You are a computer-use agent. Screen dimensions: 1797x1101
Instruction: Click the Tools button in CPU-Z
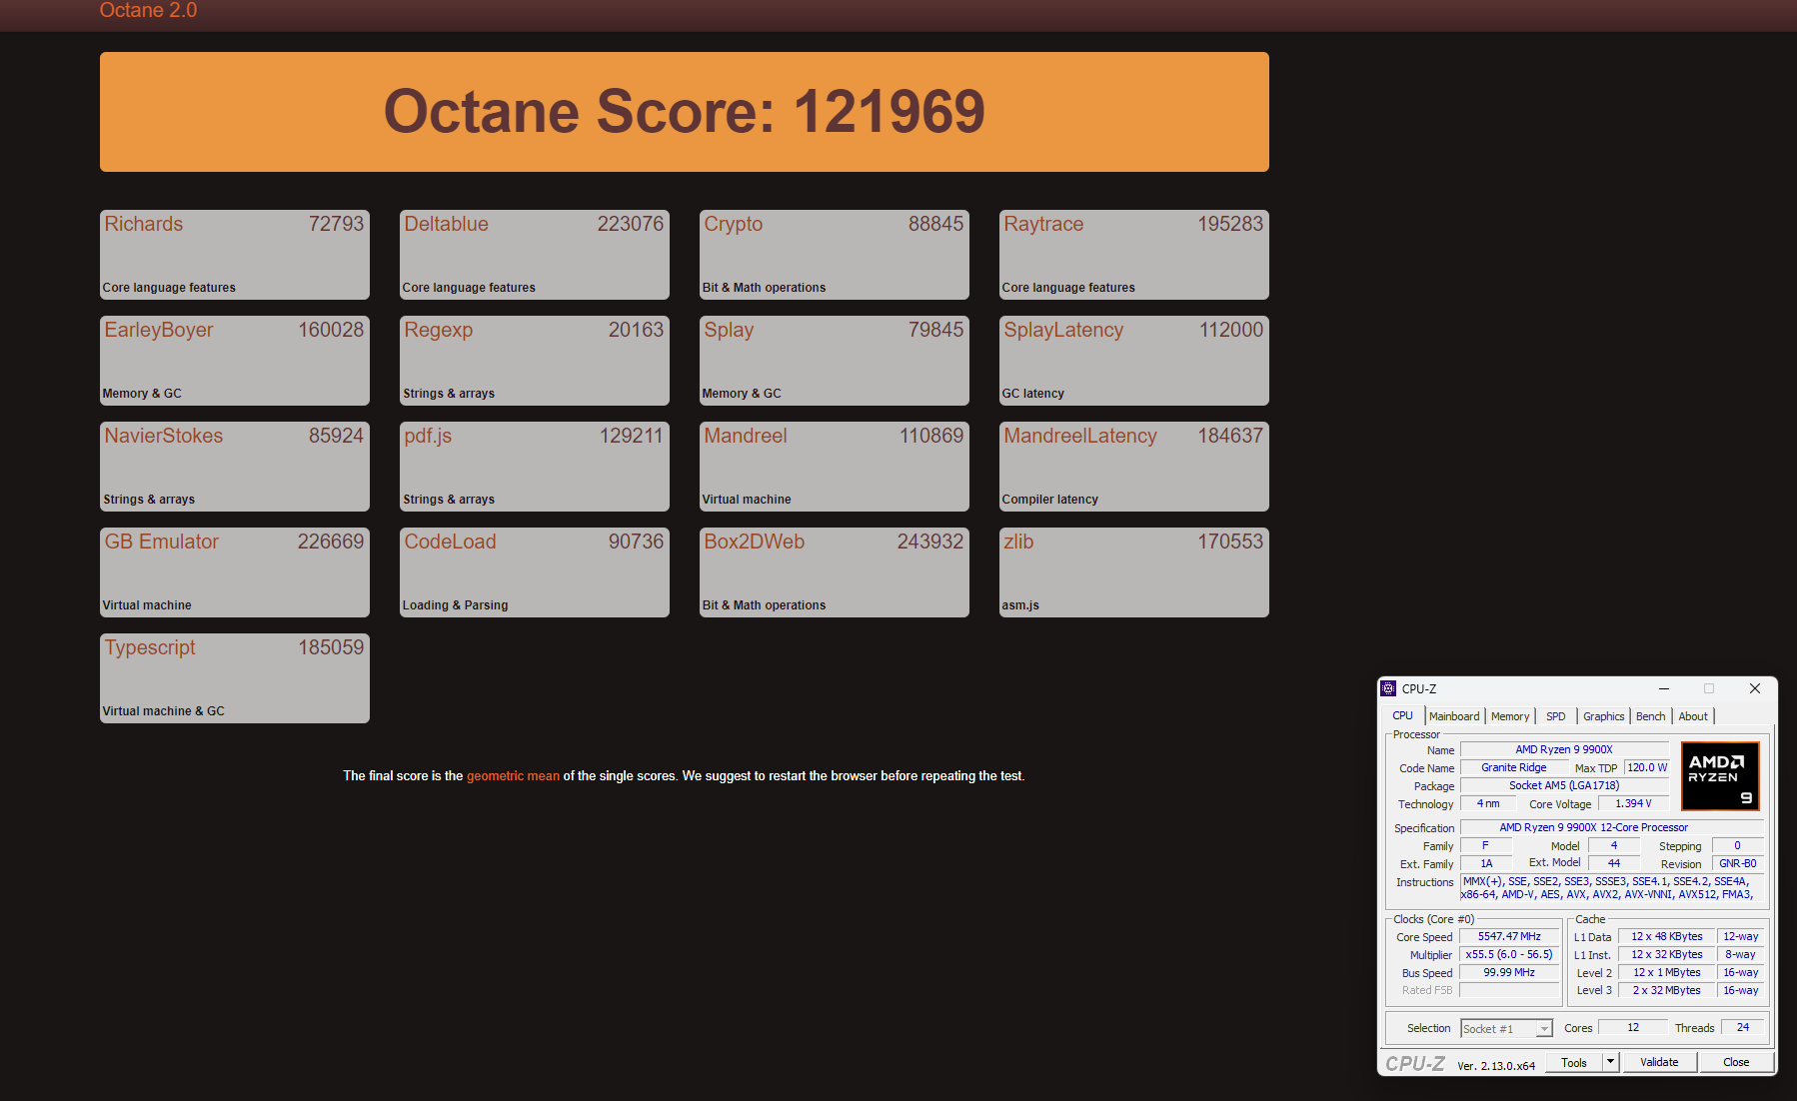[x=1574, y=1062]
